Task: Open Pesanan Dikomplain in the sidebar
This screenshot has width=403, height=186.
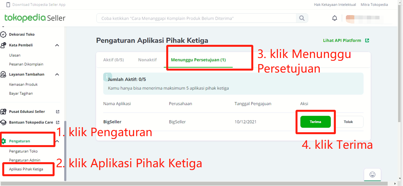Action: (26, 64)
